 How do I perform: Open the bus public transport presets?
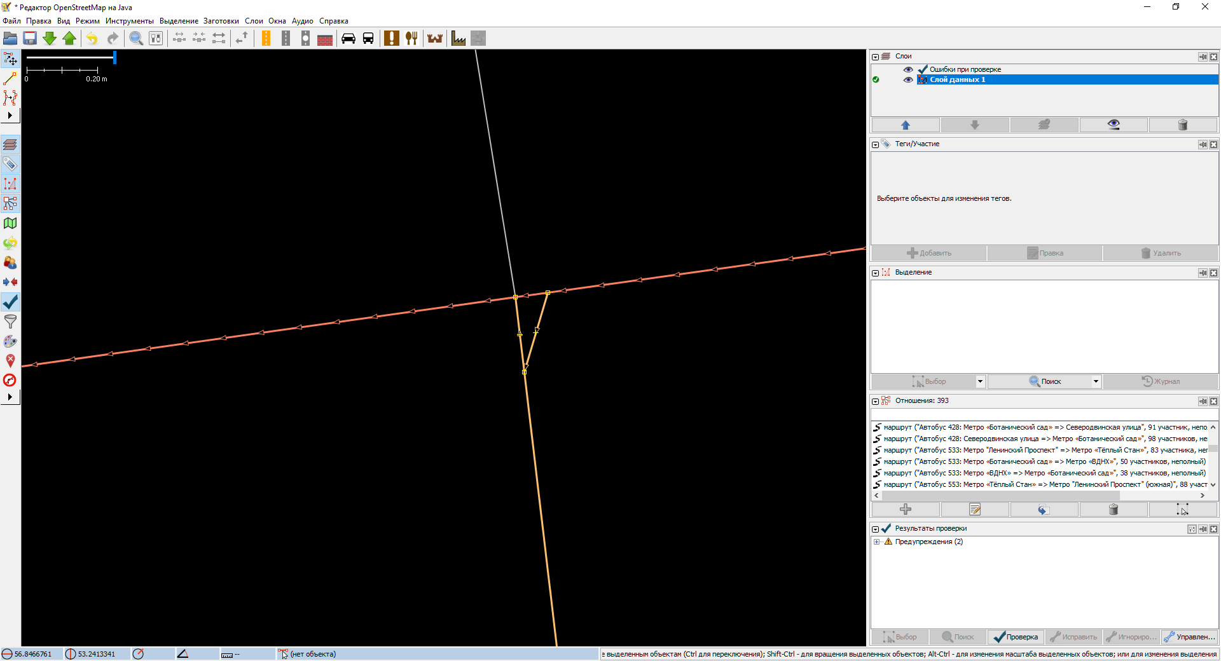point(368,38)
